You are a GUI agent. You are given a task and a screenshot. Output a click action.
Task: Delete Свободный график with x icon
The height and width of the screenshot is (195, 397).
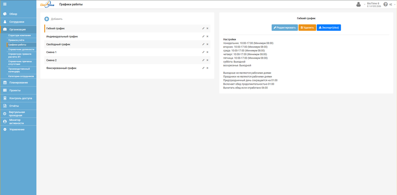click(207, 44)
